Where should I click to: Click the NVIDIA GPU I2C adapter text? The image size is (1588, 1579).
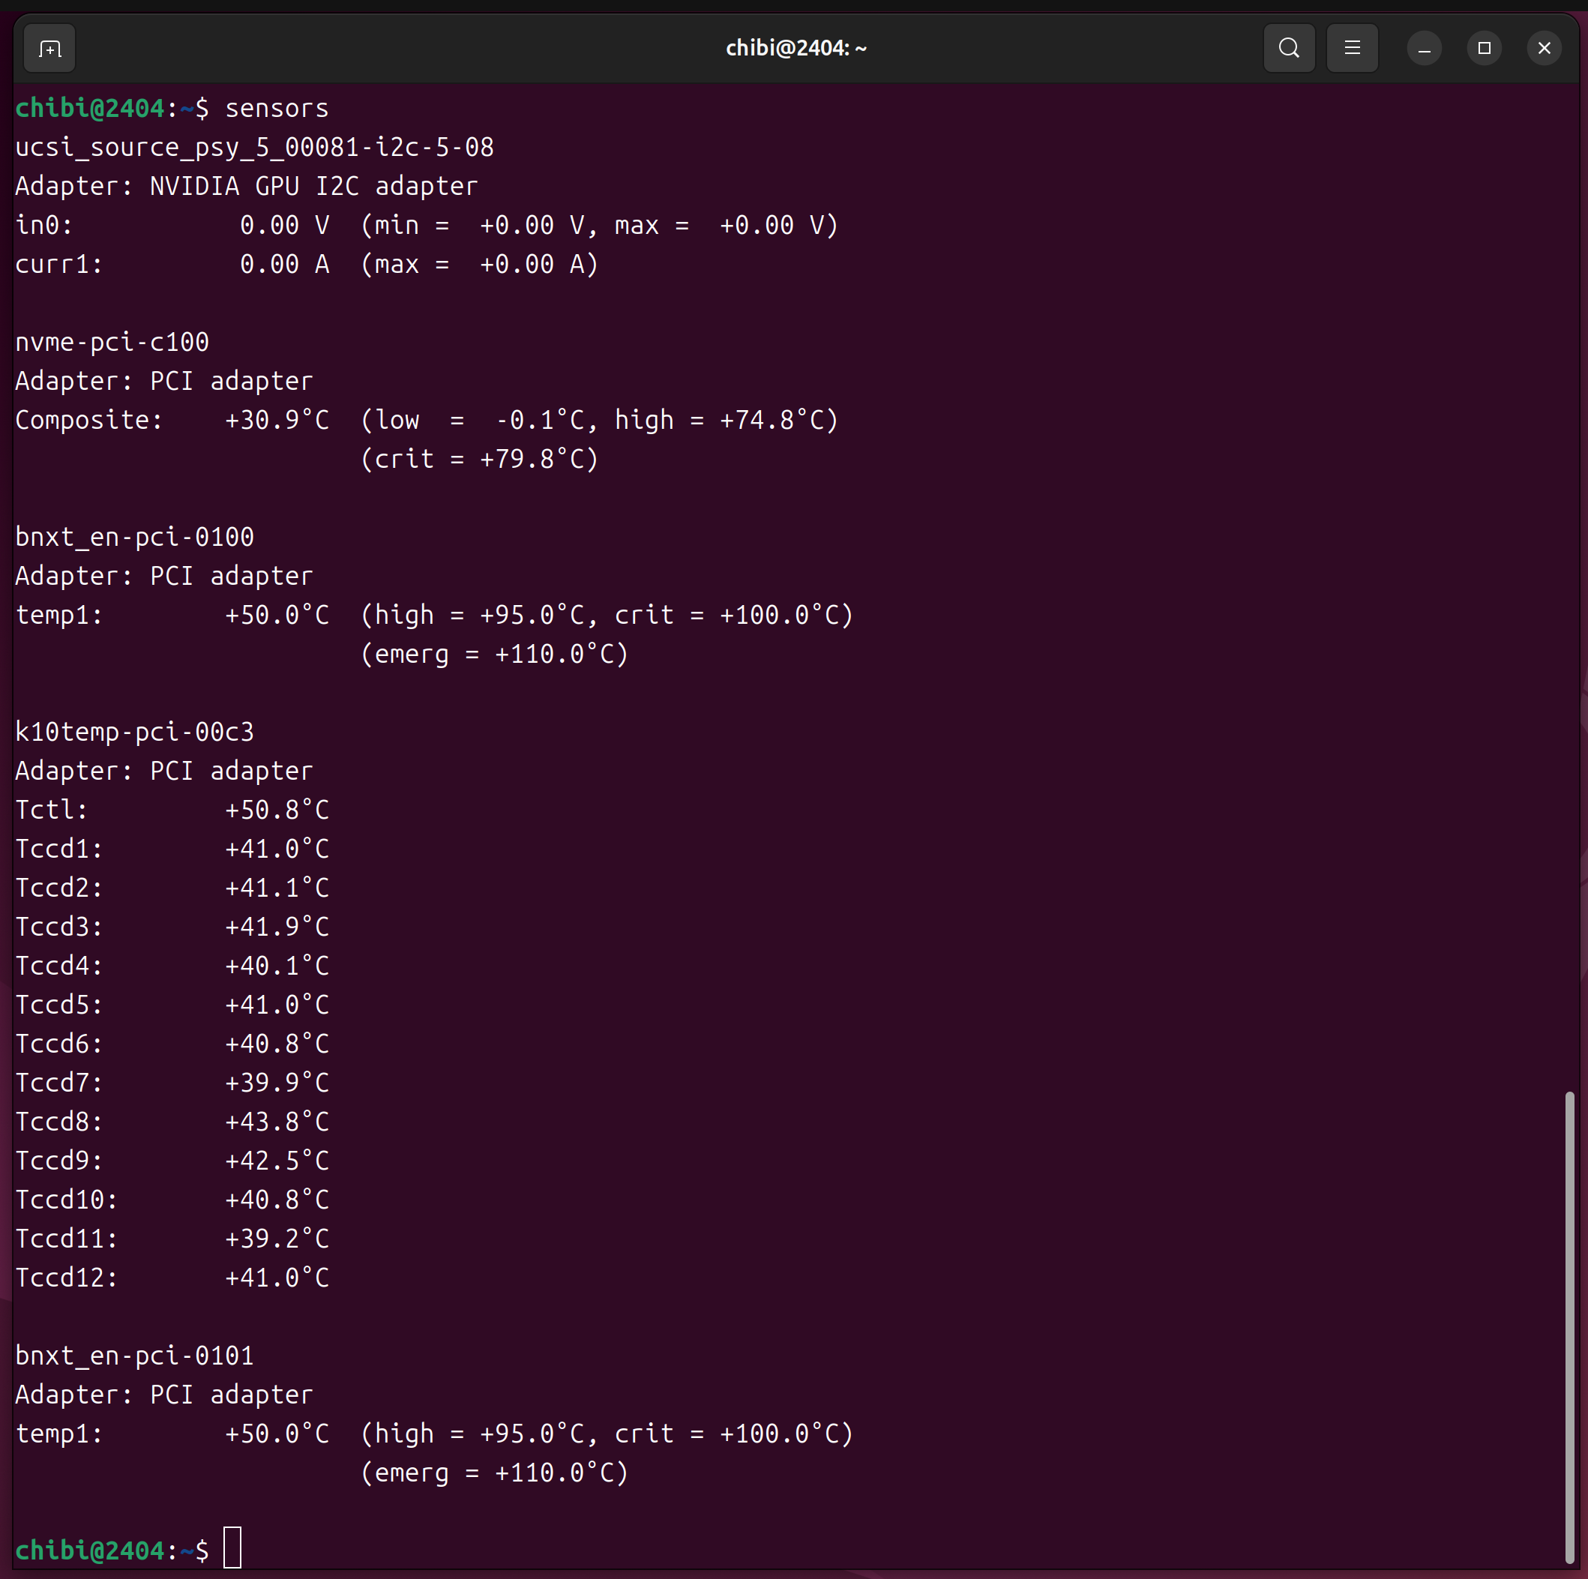point(313,187)
